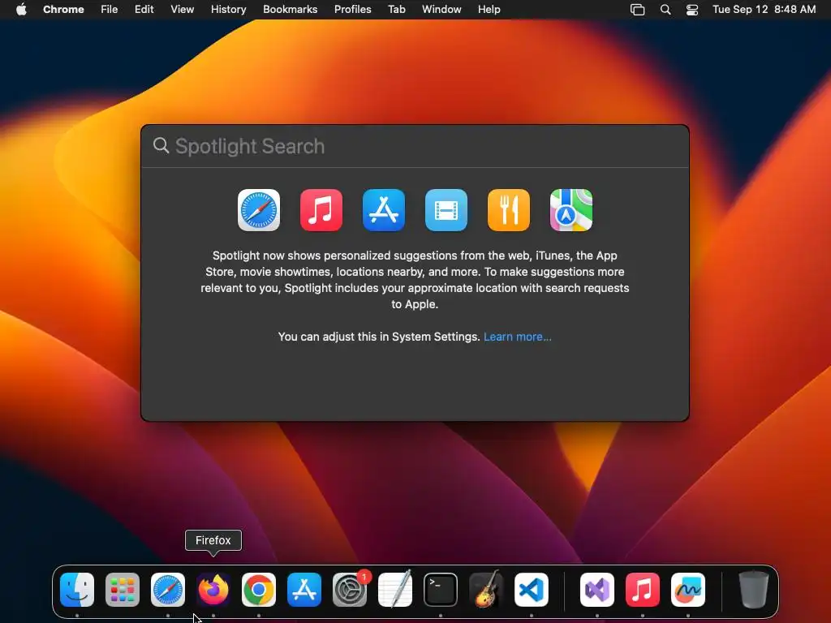Click the Safari icon in Spotlight suggestions
Image resolution: width=831 pixels, height=623 pixels.
click(259, 210)
